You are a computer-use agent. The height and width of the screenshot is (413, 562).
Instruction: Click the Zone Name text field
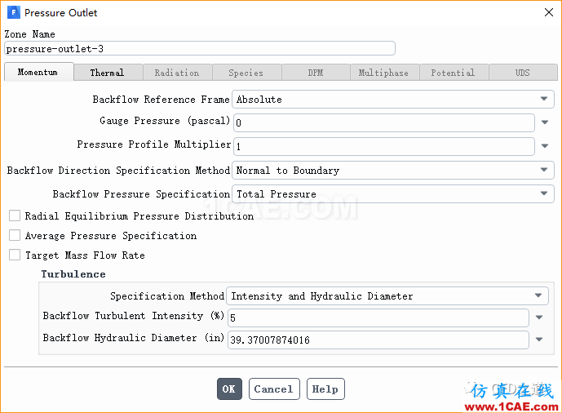click(200, 48)
